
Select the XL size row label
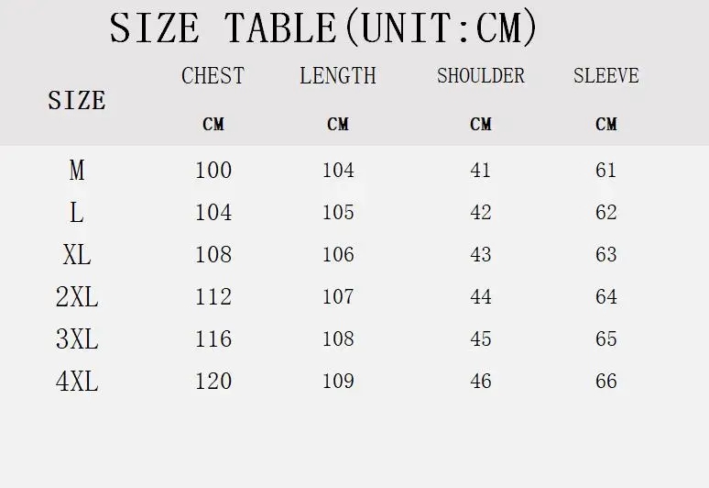(x=77, y=254)
